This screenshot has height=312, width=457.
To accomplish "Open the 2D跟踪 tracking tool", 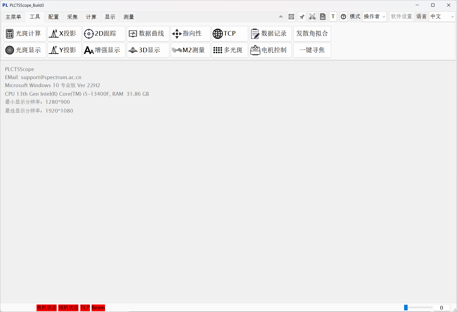I will click(104, 34).
